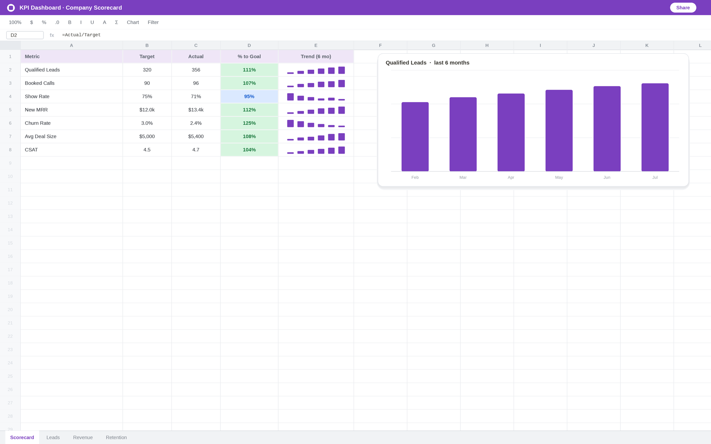Switch to the Retention sheet tab

116,437
